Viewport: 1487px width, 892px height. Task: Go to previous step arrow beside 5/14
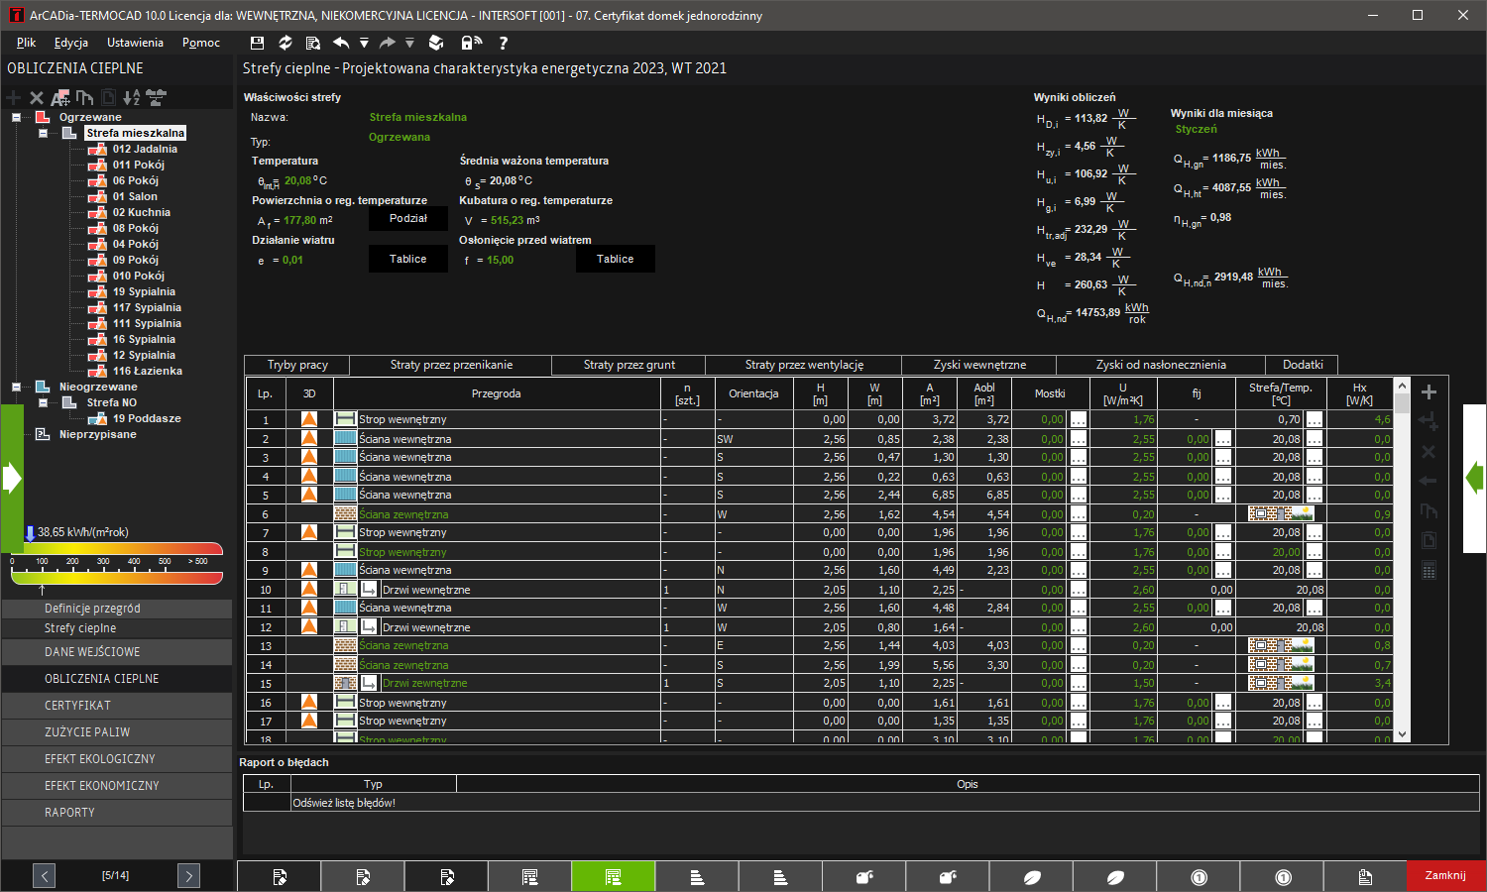[44, 875]
